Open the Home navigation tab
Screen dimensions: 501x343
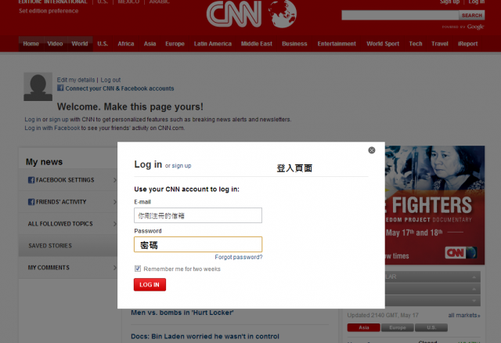(x=31, y=44)
